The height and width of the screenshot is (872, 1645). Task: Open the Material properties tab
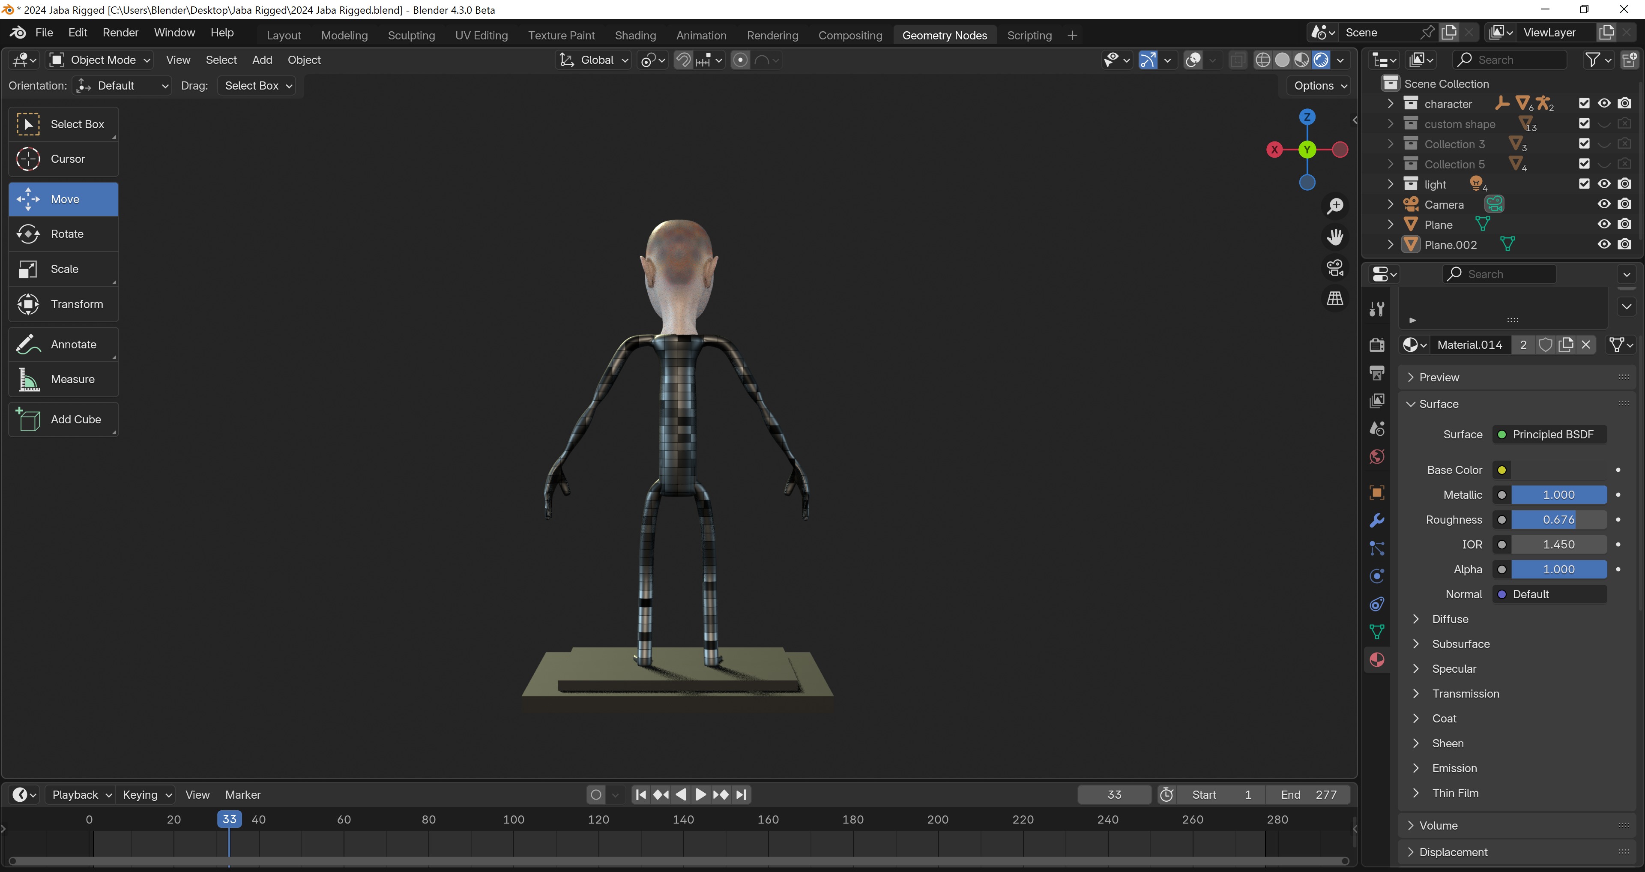1377,660
